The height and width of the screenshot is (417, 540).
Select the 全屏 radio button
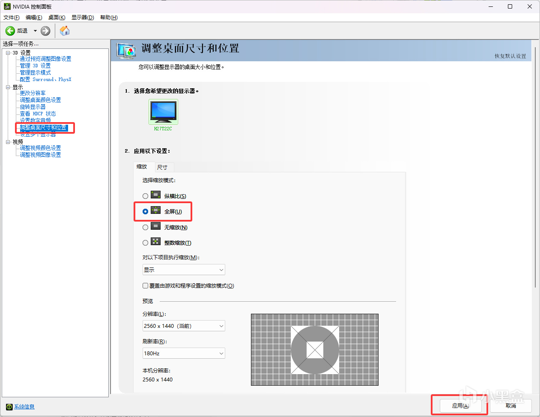coord(145,211)
